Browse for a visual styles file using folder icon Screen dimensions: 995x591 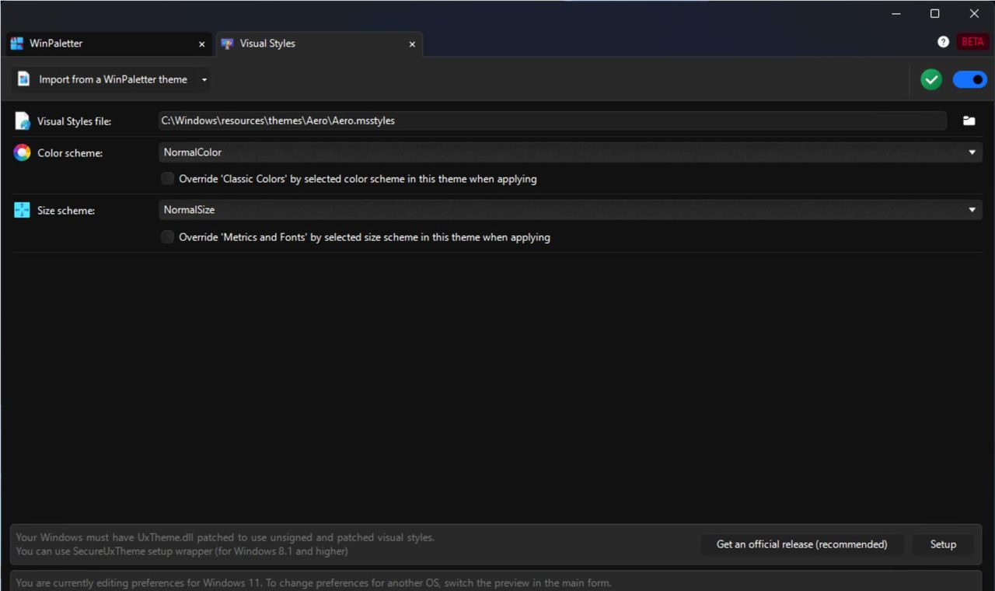pos(969,121)
